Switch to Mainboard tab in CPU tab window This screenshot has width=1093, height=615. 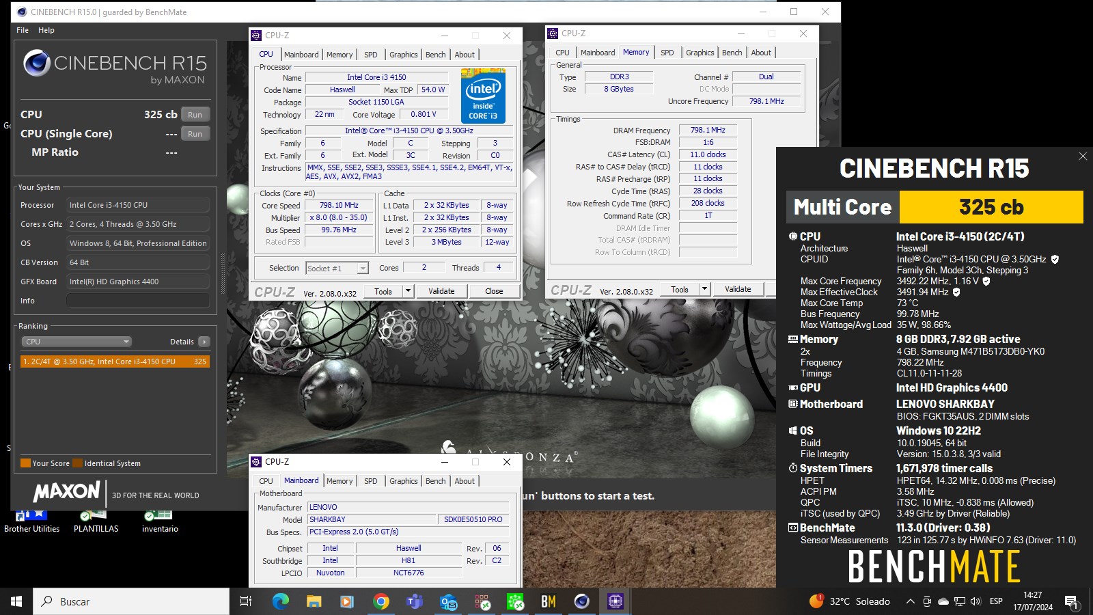(x=301, y=55)
